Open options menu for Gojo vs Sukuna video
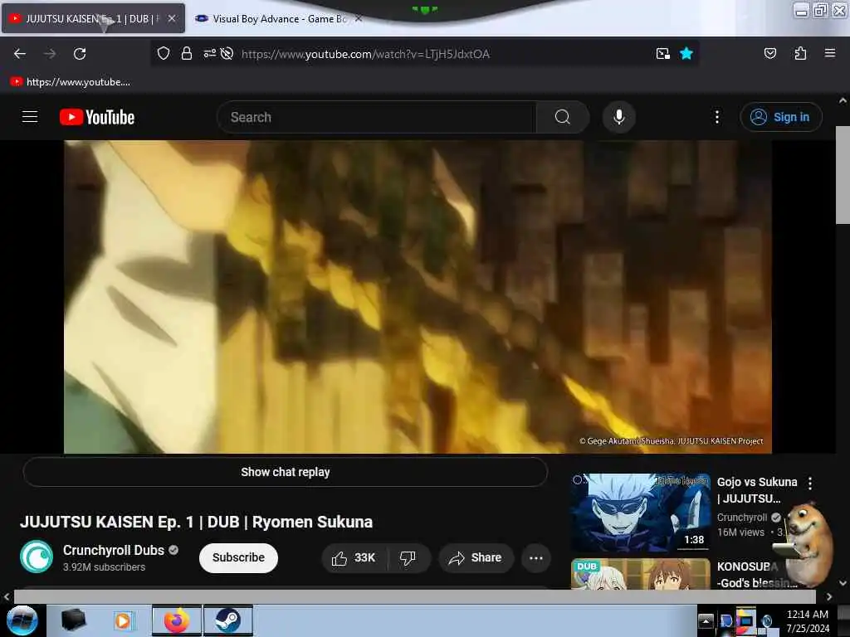The width and height of the screenshot is (850, 637). pyautogui.click(x=810, y=483)
